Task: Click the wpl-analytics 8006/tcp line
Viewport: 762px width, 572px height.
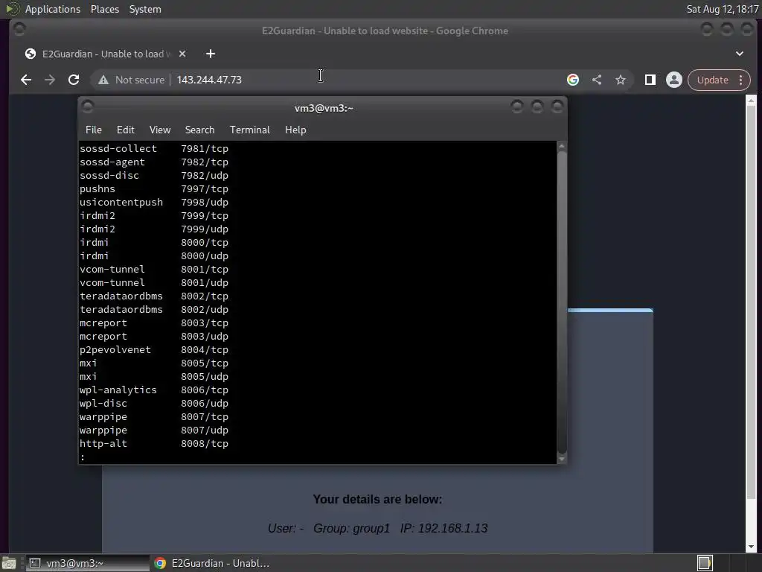Action: 154,390
